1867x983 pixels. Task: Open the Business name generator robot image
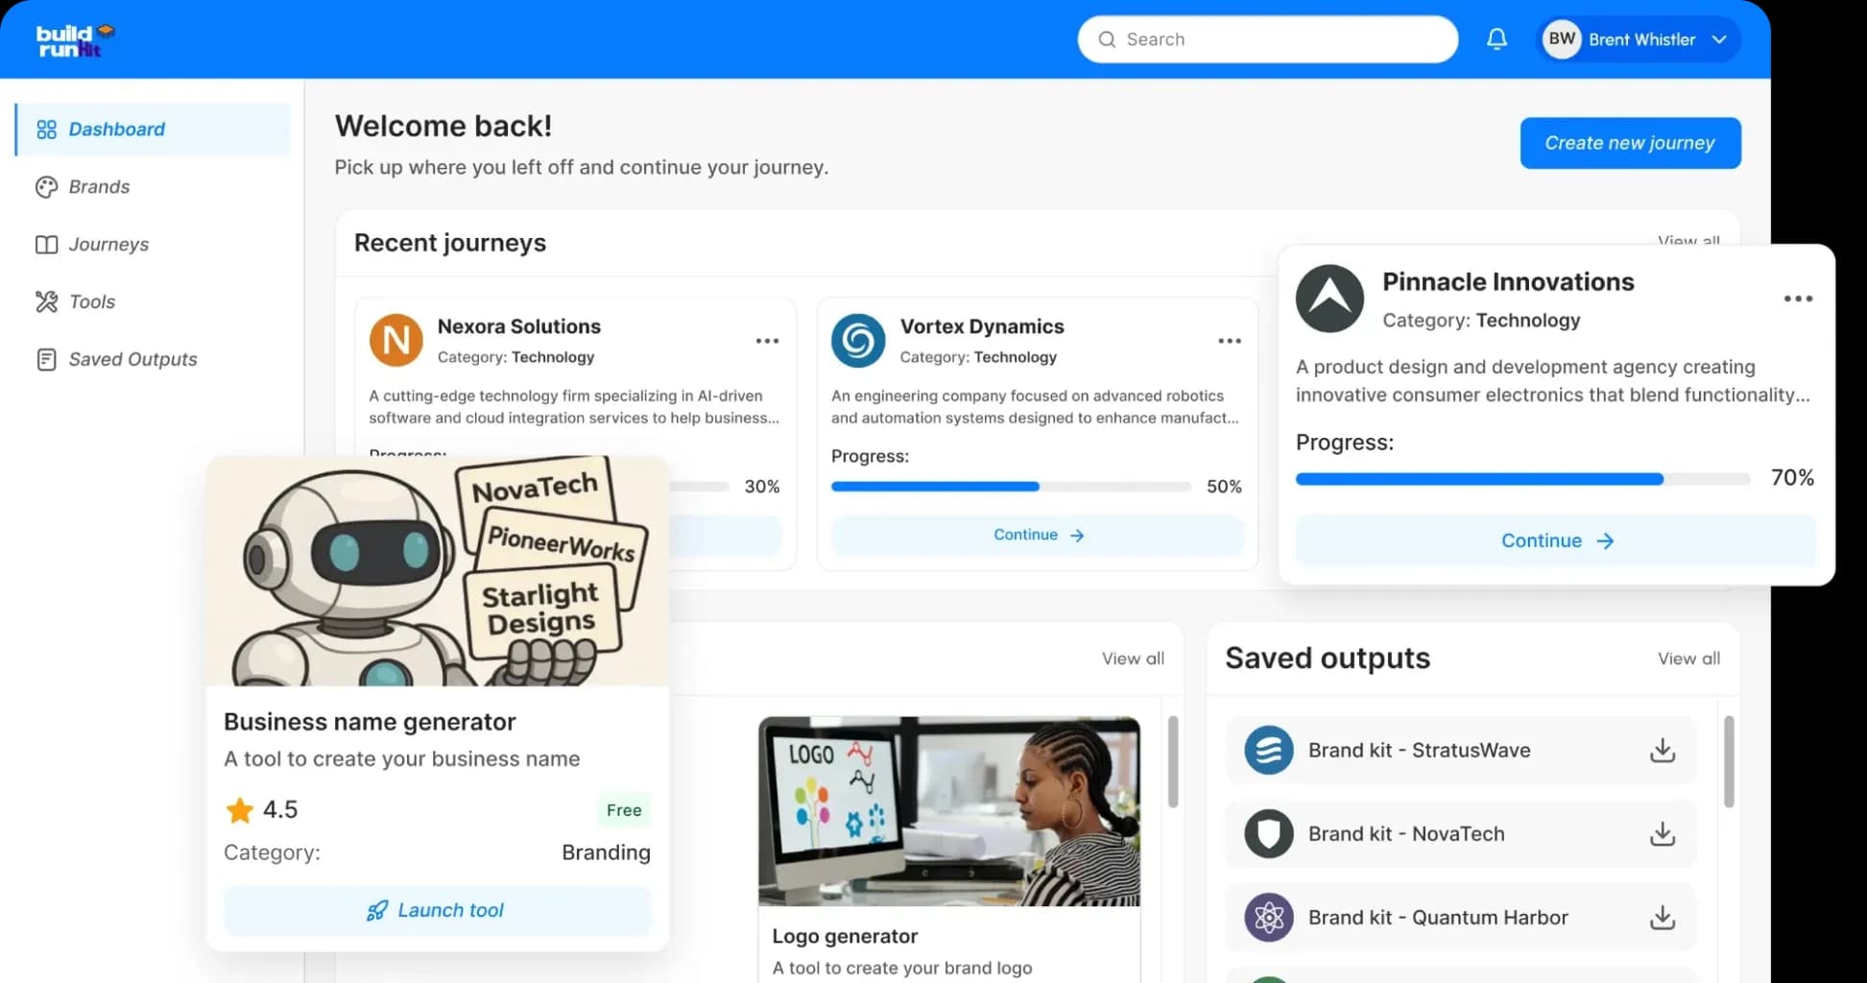tap(438, 571)
